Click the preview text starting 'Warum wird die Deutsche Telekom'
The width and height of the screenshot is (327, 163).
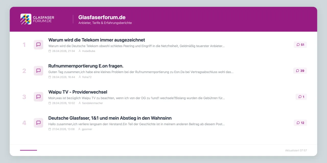pyautogui.click(x=136, y=46)
